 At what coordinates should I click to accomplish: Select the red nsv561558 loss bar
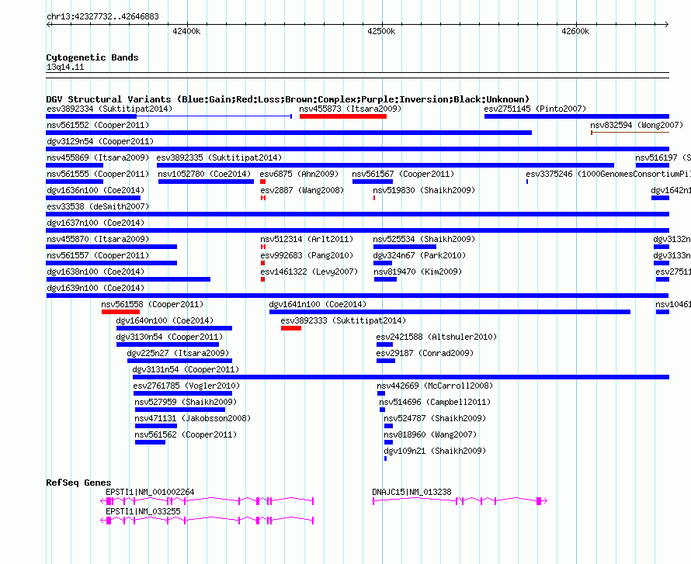(121, 312)
